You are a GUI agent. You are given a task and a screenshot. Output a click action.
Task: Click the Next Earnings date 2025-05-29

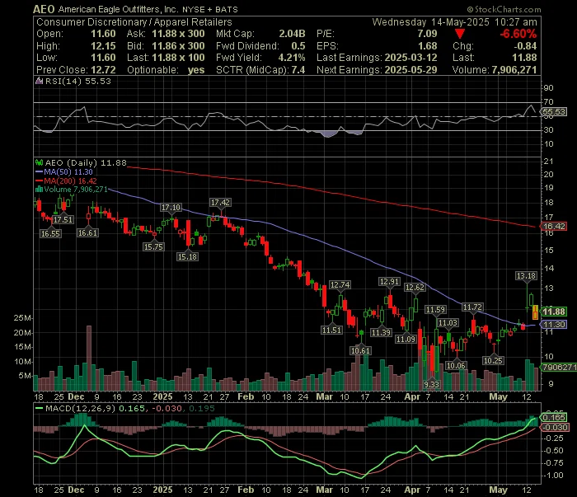410,70
